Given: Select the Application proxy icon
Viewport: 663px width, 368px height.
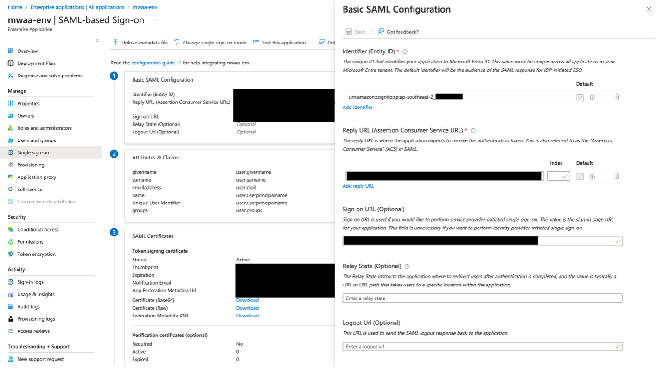Looking at the screenshot, I should (x=11, y=177).
